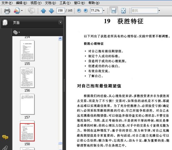This screenshot has height=150, width=172.
Task: Click the zoom out minus button
Action: click(x=79, y=11)
